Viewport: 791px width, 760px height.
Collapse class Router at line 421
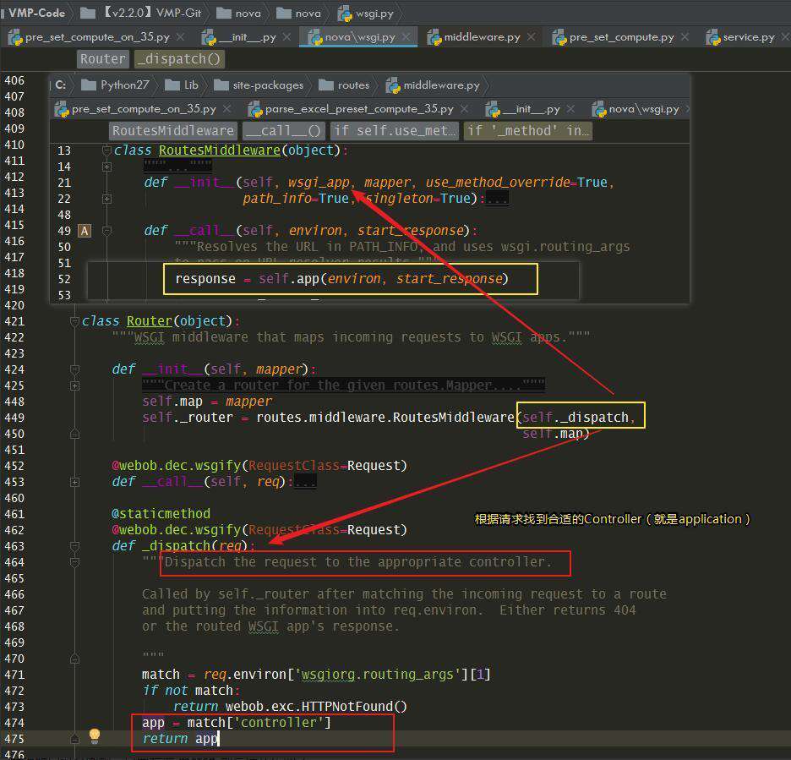[74, 321]
